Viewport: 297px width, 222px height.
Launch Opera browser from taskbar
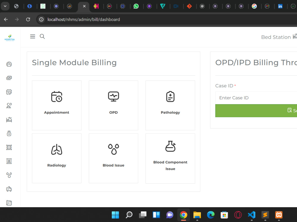[238, 215]
